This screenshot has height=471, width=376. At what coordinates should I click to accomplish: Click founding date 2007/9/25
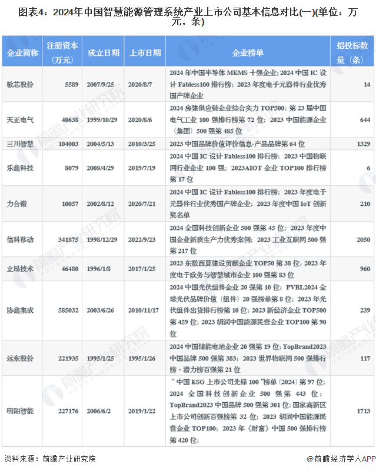101,85
